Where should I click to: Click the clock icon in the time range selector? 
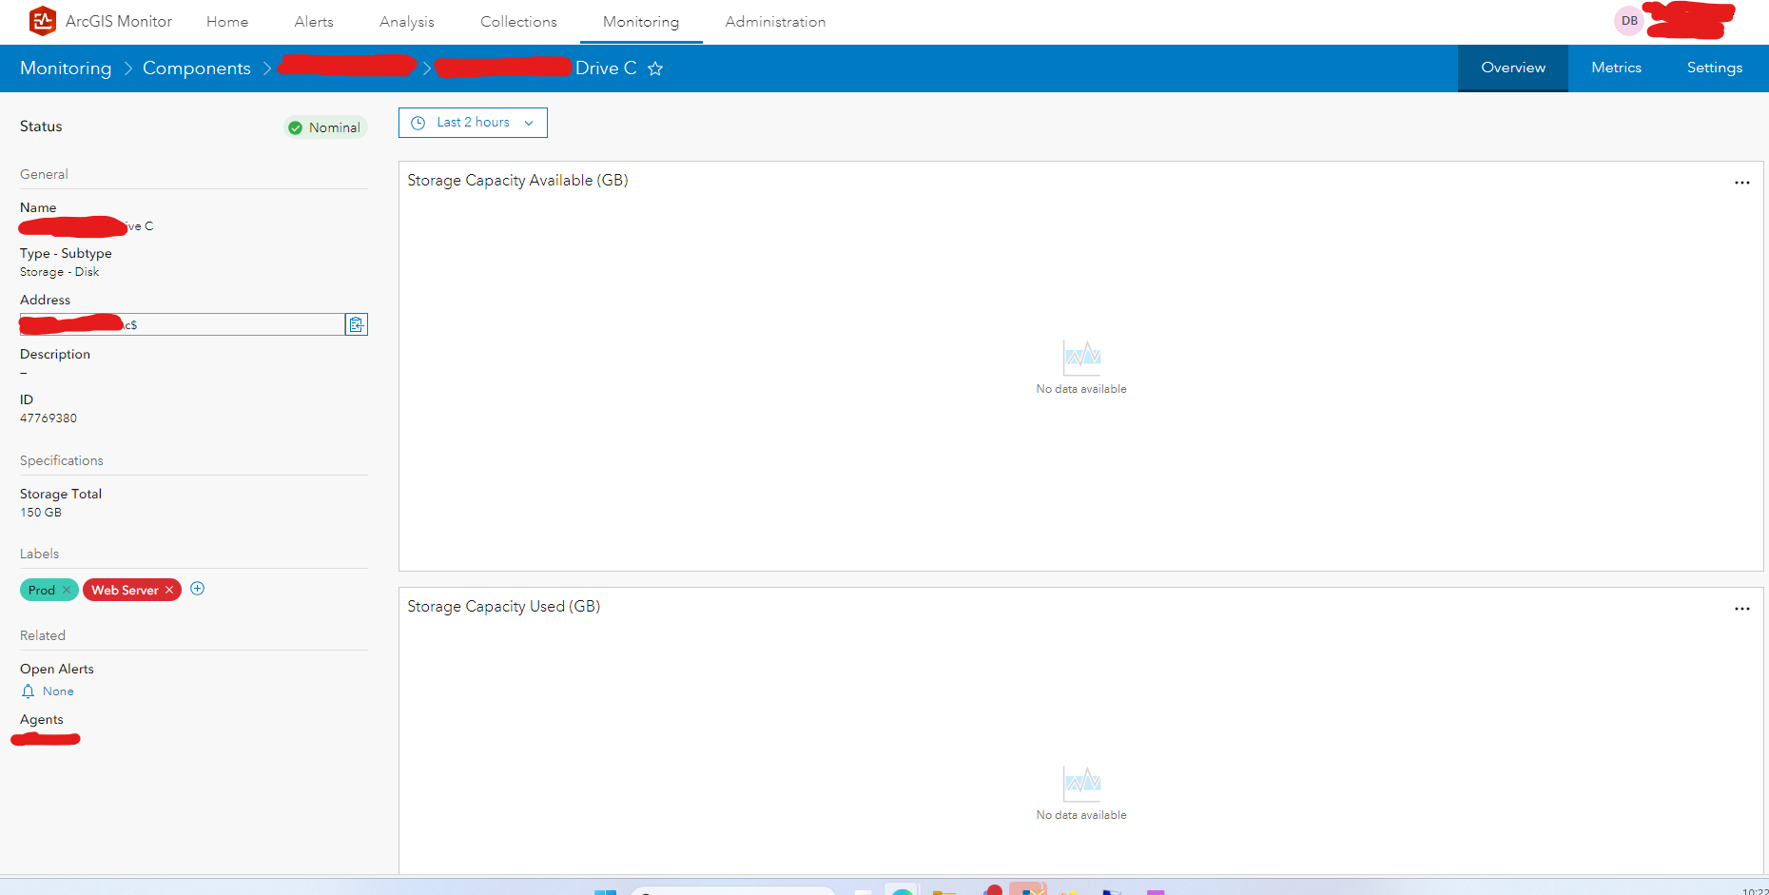click(418, 123)
